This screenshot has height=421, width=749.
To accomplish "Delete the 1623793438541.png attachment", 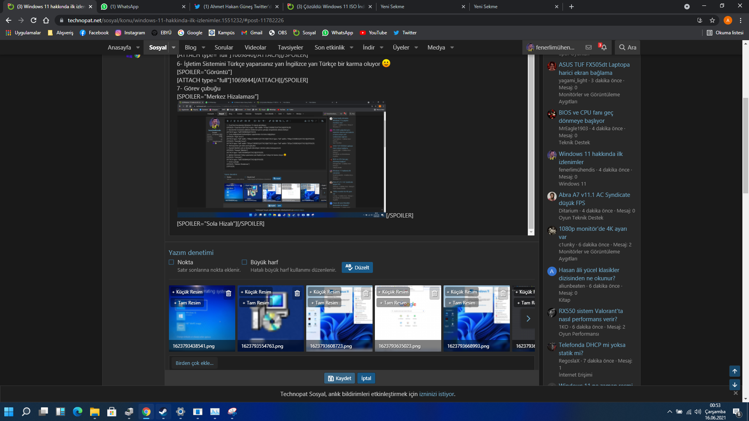I will [229, 293].
